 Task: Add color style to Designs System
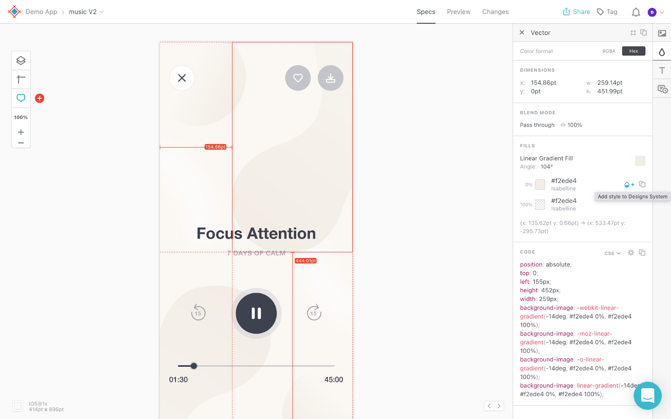(x=629, y=184)
